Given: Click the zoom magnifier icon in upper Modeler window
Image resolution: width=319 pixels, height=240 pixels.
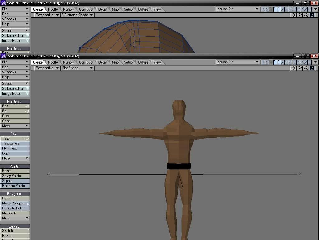Looking at the screenshot, I should point(306,15).
